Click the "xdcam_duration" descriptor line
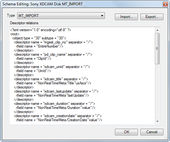 point(54,104)
